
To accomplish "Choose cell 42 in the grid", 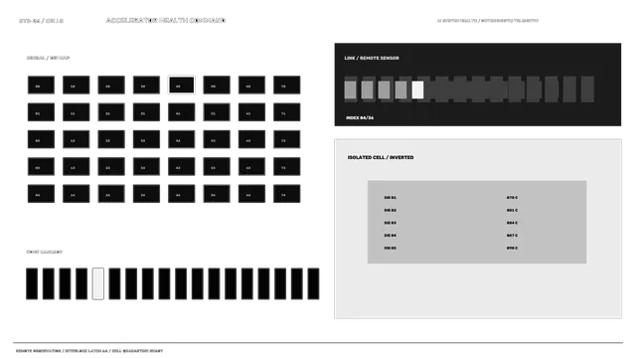I will tap(181, 139).
